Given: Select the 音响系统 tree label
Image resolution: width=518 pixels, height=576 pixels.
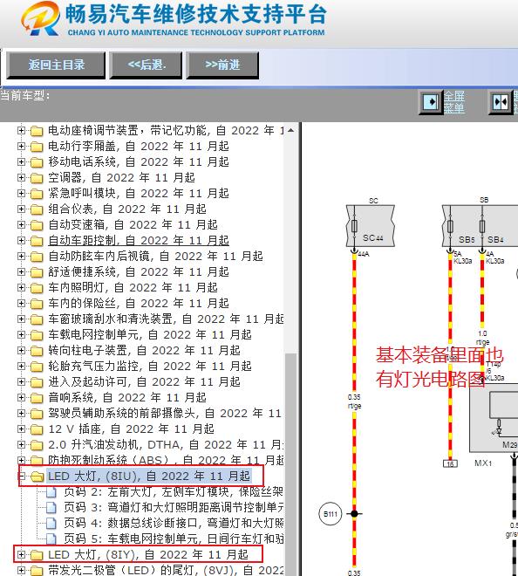Looking at the screenshot, I should pos(127,398).
